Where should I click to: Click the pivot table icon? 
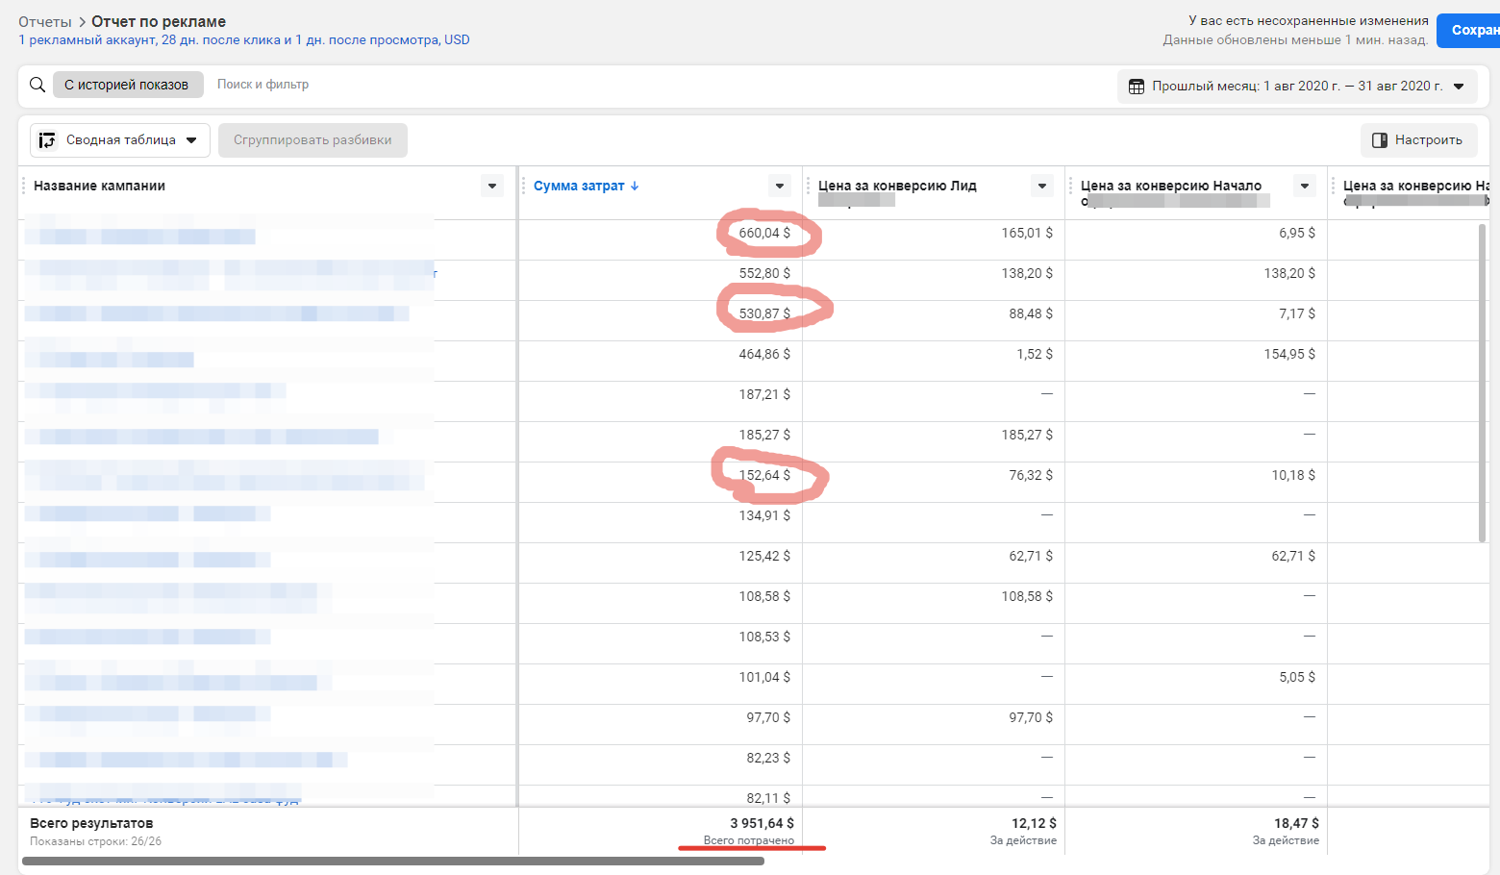click(47, 140)
